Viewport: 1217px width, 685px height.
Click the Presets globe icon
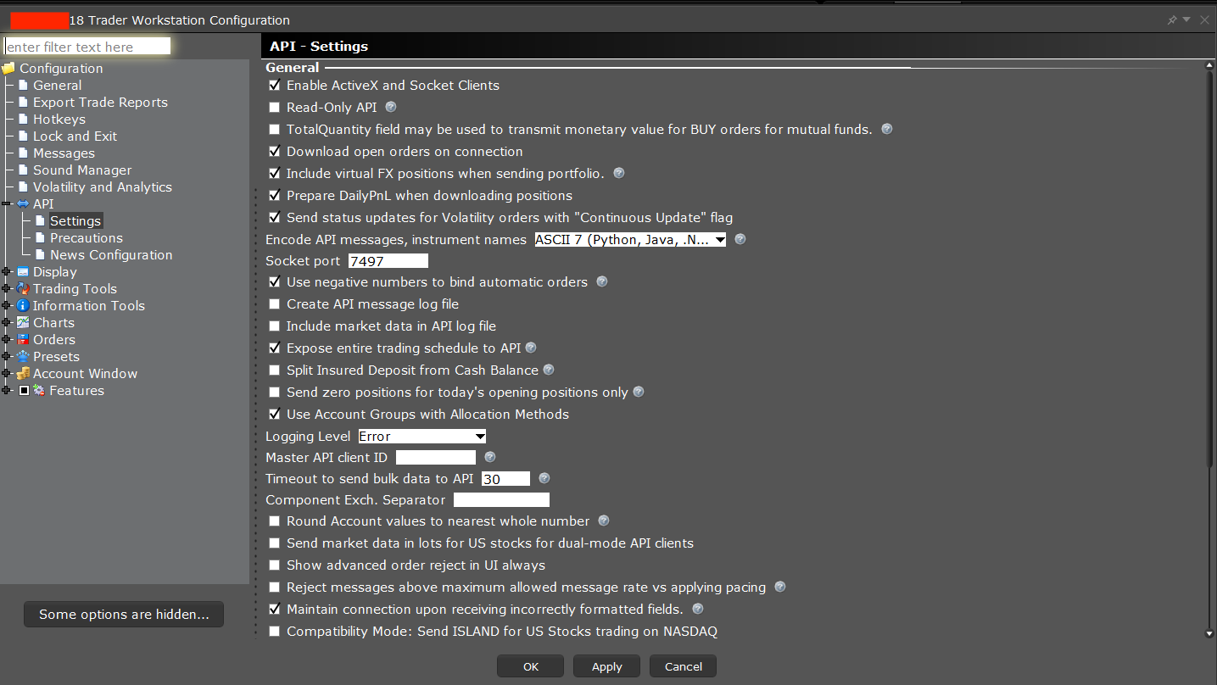(x=25, y=356)
